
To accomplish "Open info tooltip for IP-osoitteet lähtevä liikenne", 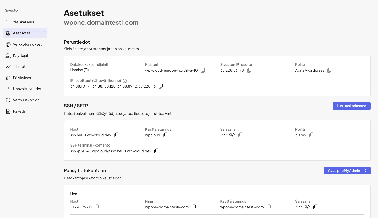I will tap(125, 81).
